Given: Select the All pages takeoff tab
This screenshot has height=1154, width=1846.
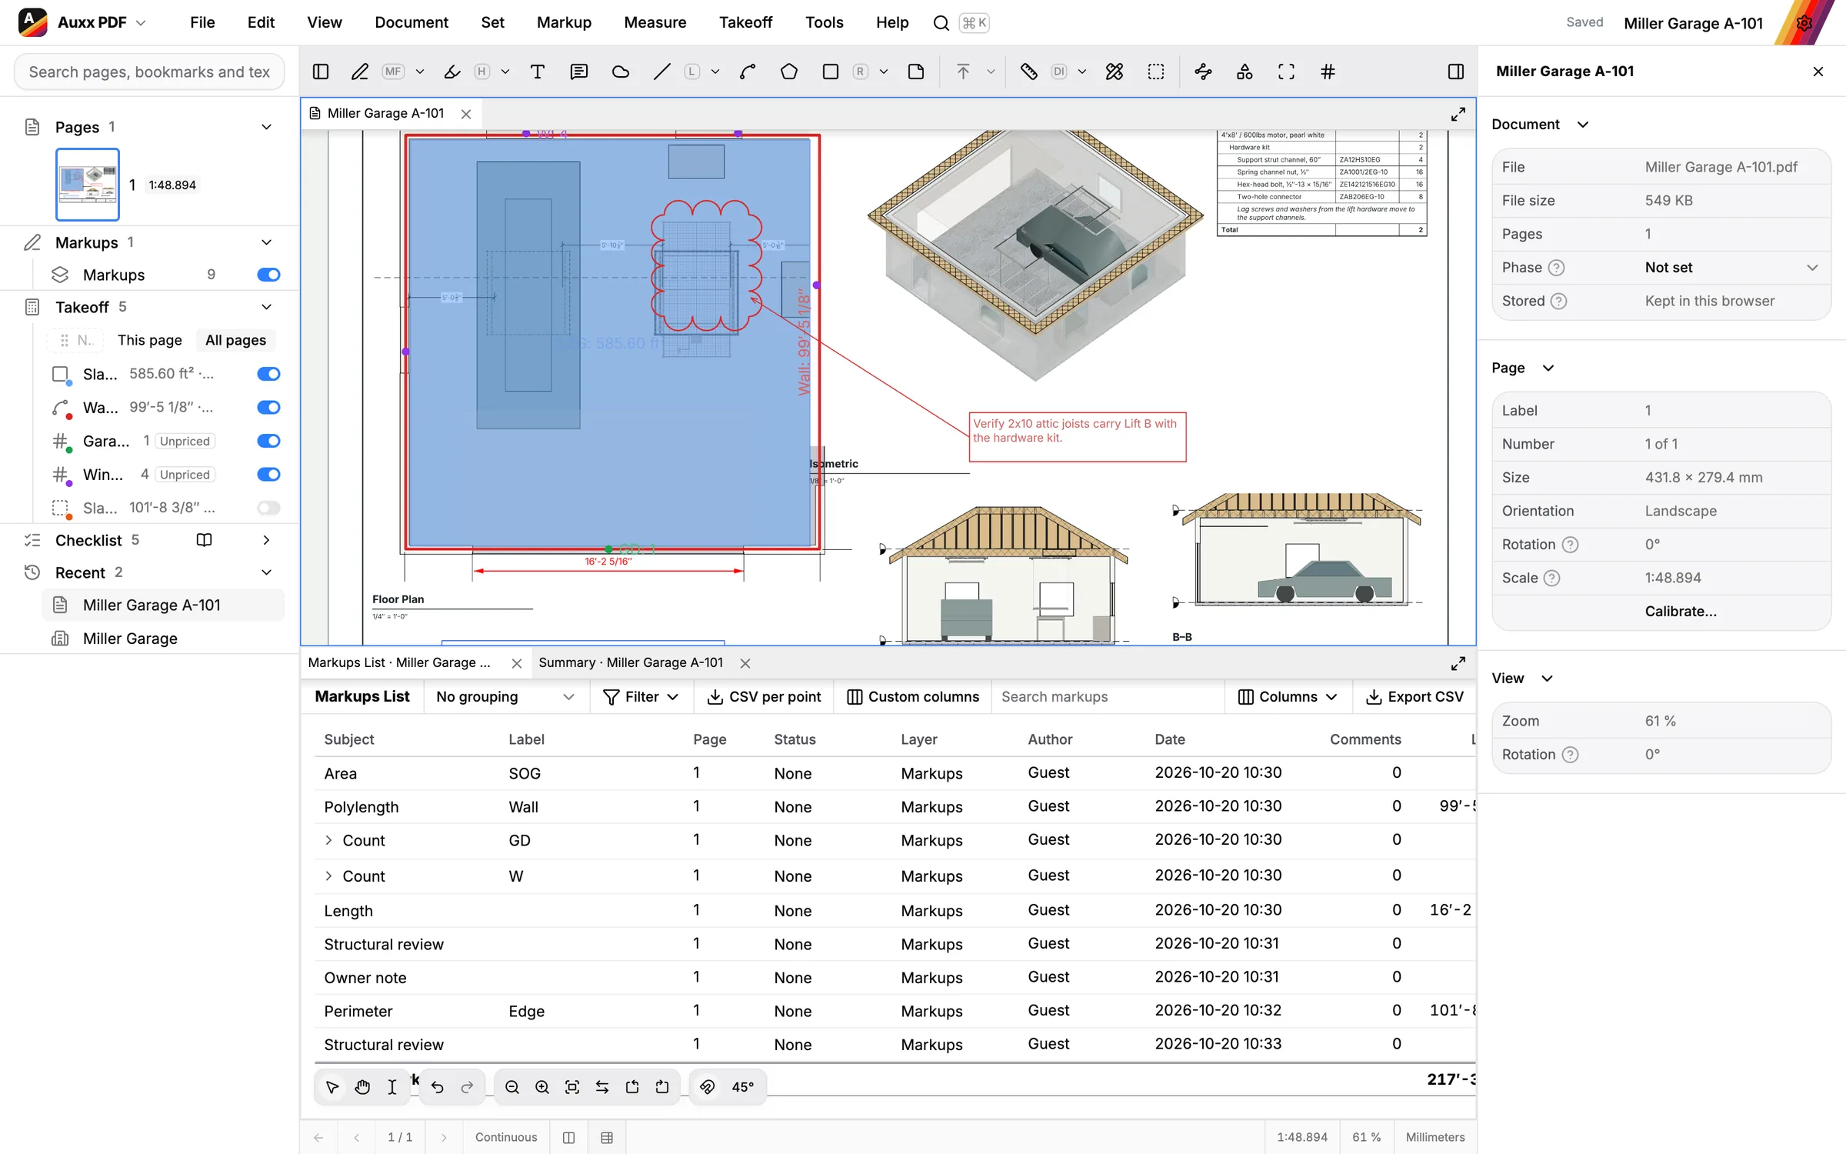Looking at the screenshot, I should pos(235,340).
